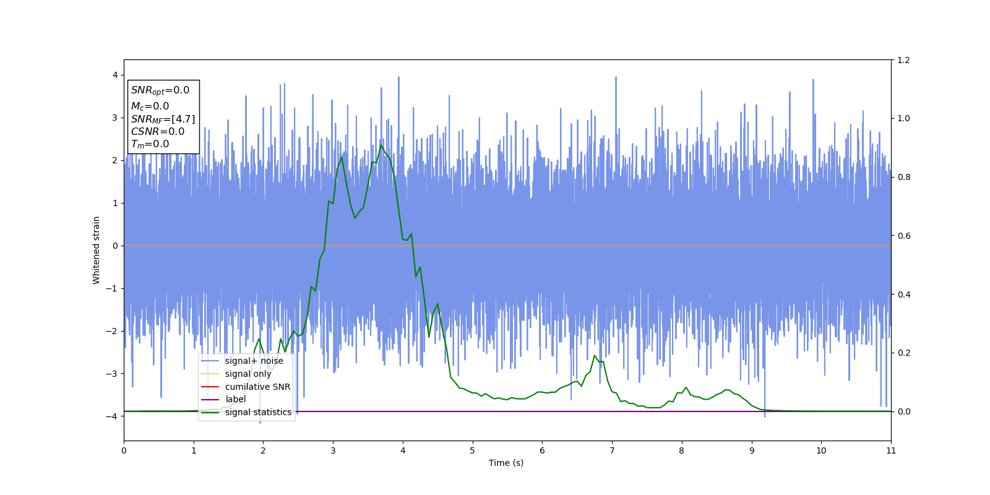Click the M_c=0.0 annotation text
Image resolution: width=990 pixels, height=495 pixels.
[x=150, y=106]
